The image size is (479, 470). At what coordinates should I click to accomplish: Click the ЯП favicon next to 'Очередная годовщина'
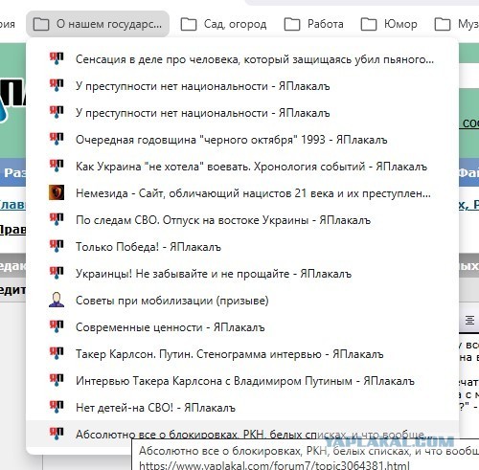pyautogui.click(x=57, y=139)
